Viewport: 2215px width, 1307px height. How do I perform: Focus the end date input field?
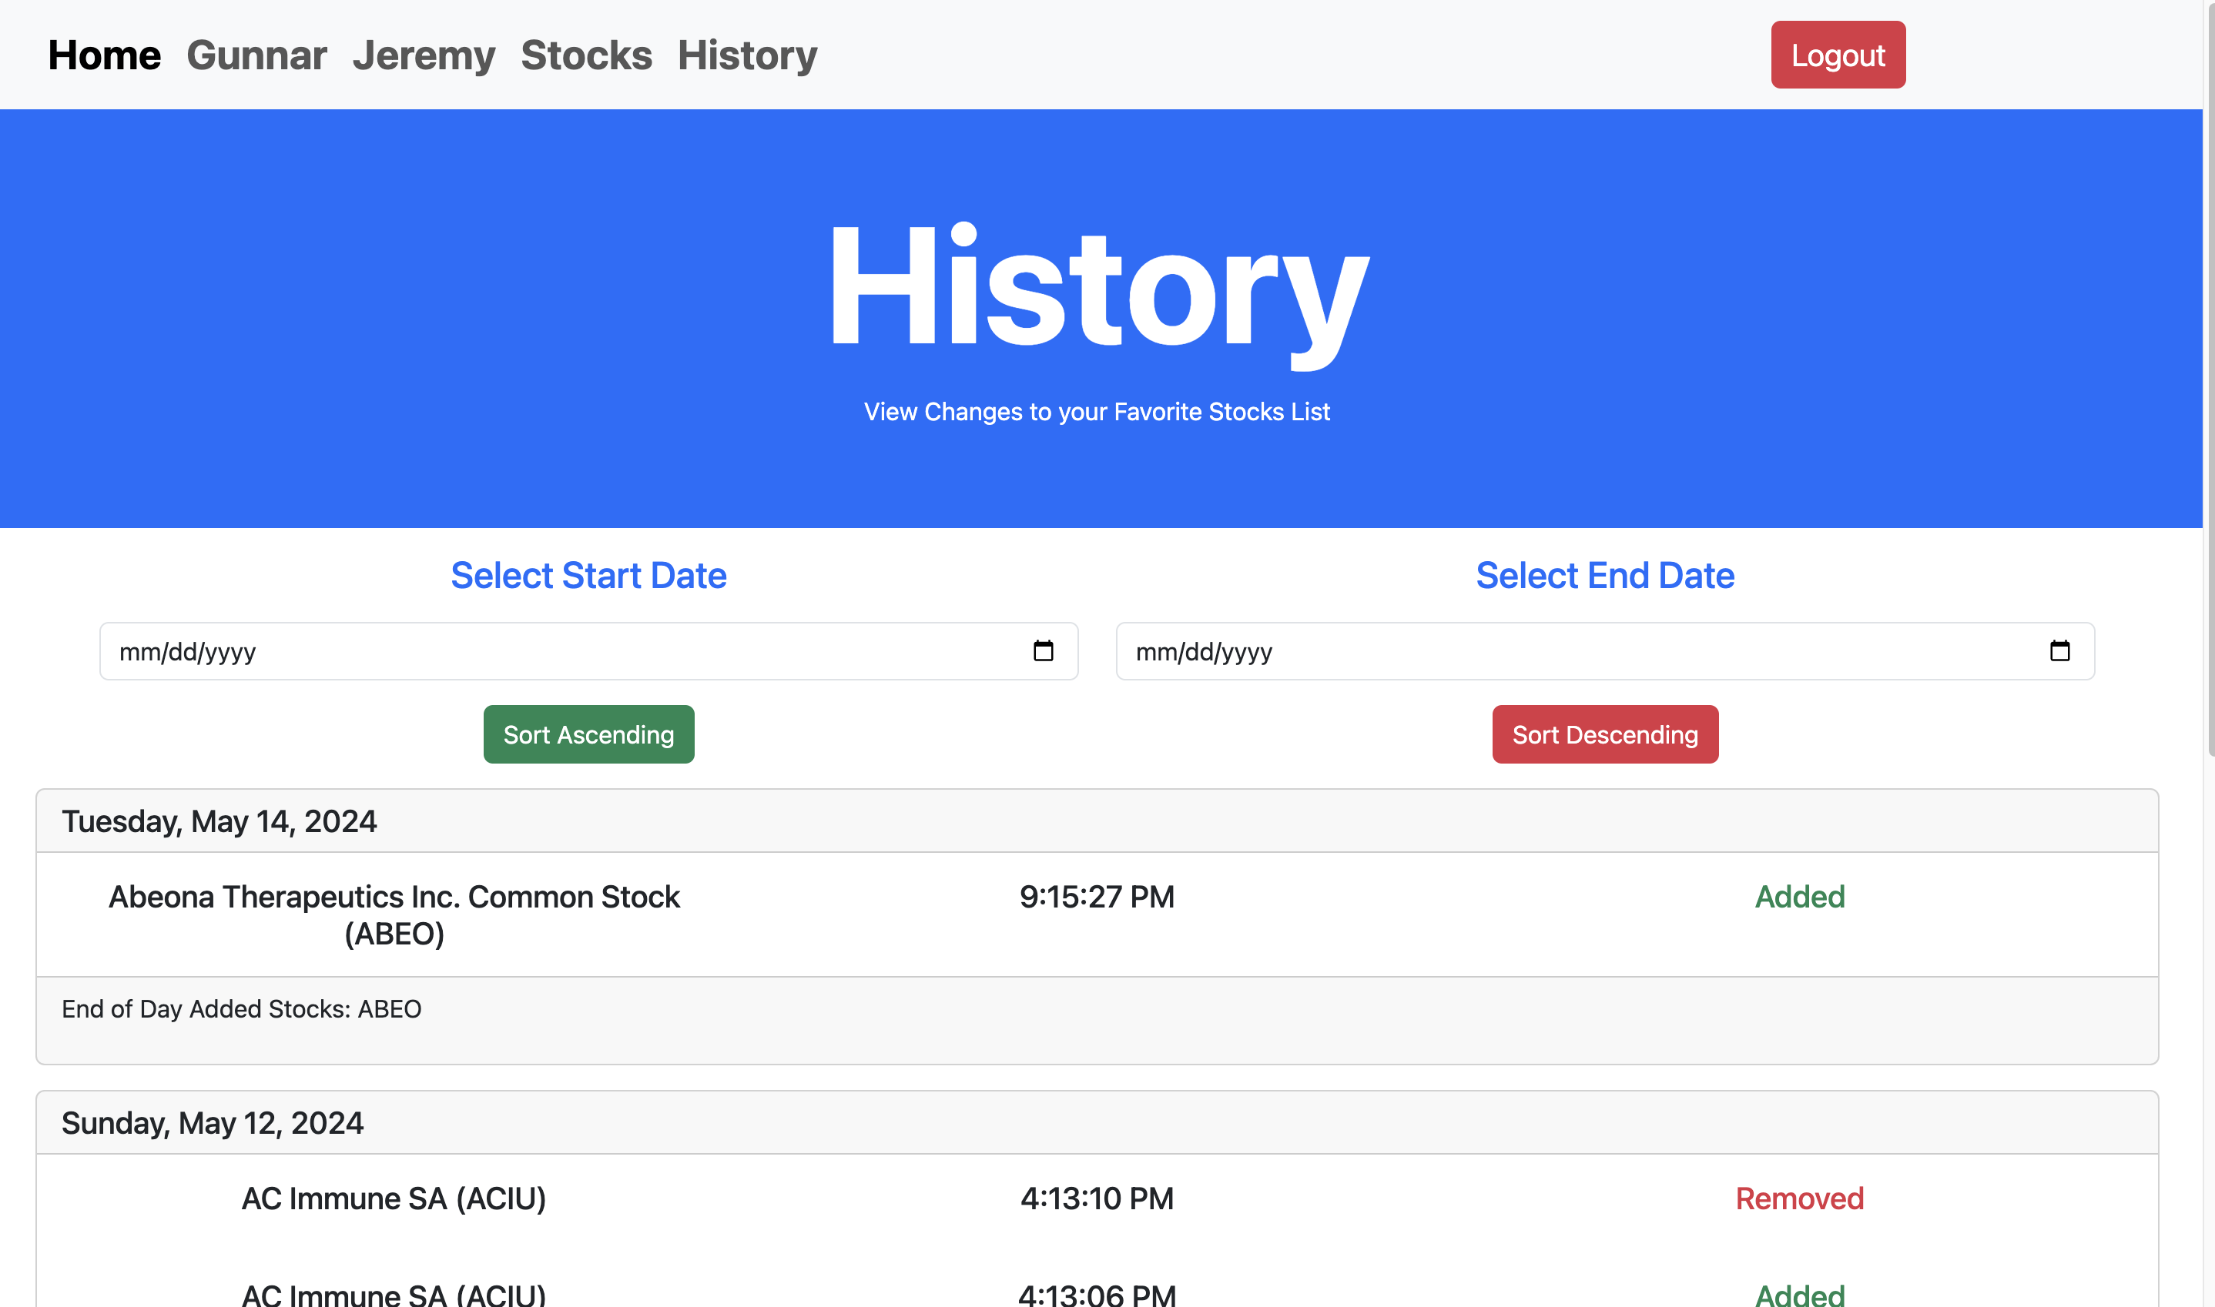tap(1604, 651)
